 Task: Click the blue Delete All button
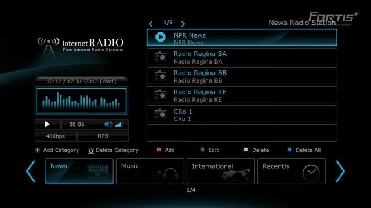304,150
